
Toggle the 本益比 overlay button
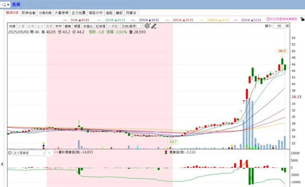coord(88,26)
